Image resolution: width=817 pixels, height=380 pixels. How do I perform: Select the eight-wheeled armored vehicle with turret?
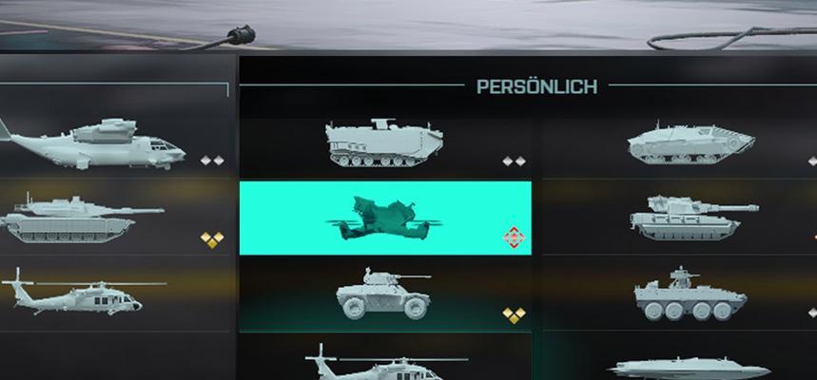tap(690, 294)
